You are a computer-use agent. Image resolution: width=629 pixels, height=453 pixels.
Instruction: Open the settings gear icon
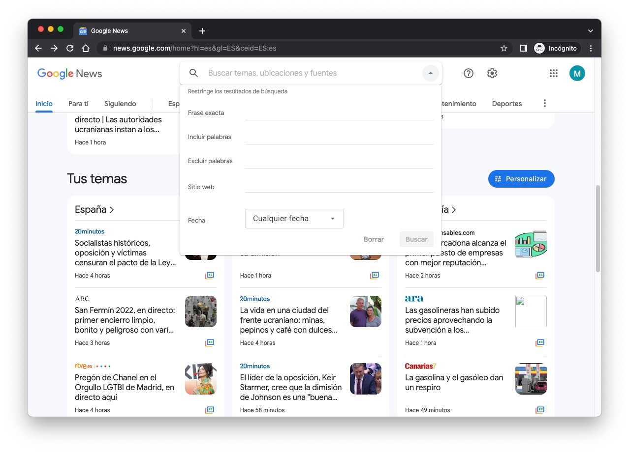click(x=492, y=73)
